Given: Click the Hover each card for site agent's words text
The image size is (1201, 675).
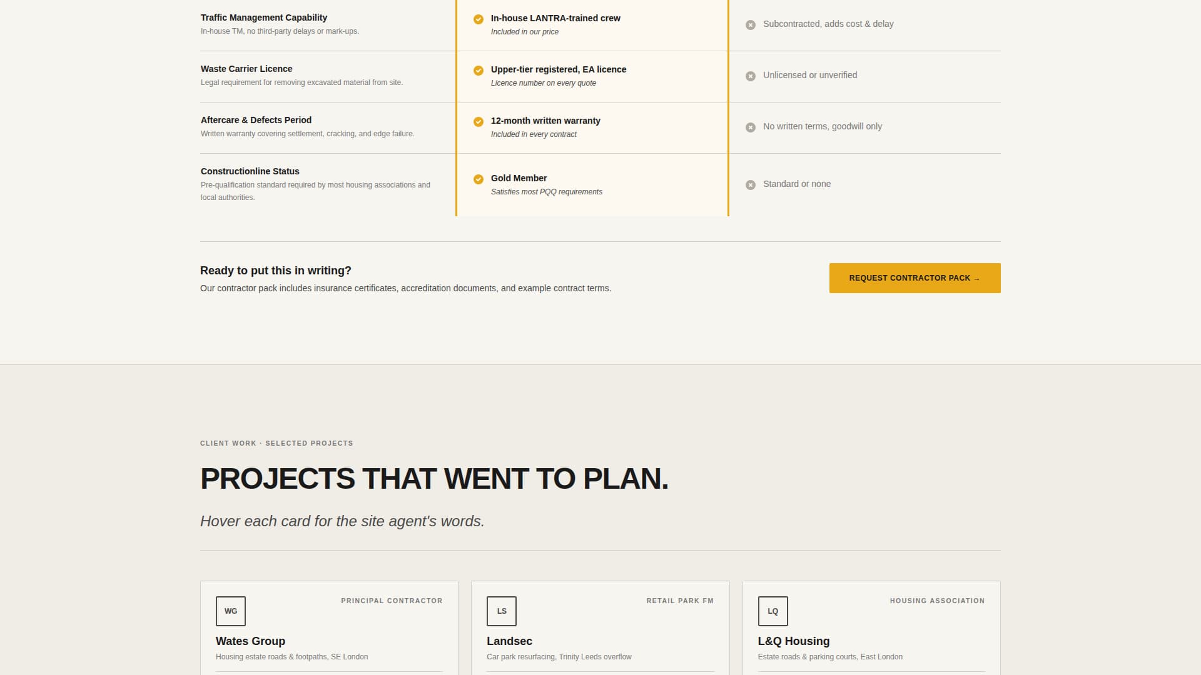Looking at the screenshot, I should [342, 521].
